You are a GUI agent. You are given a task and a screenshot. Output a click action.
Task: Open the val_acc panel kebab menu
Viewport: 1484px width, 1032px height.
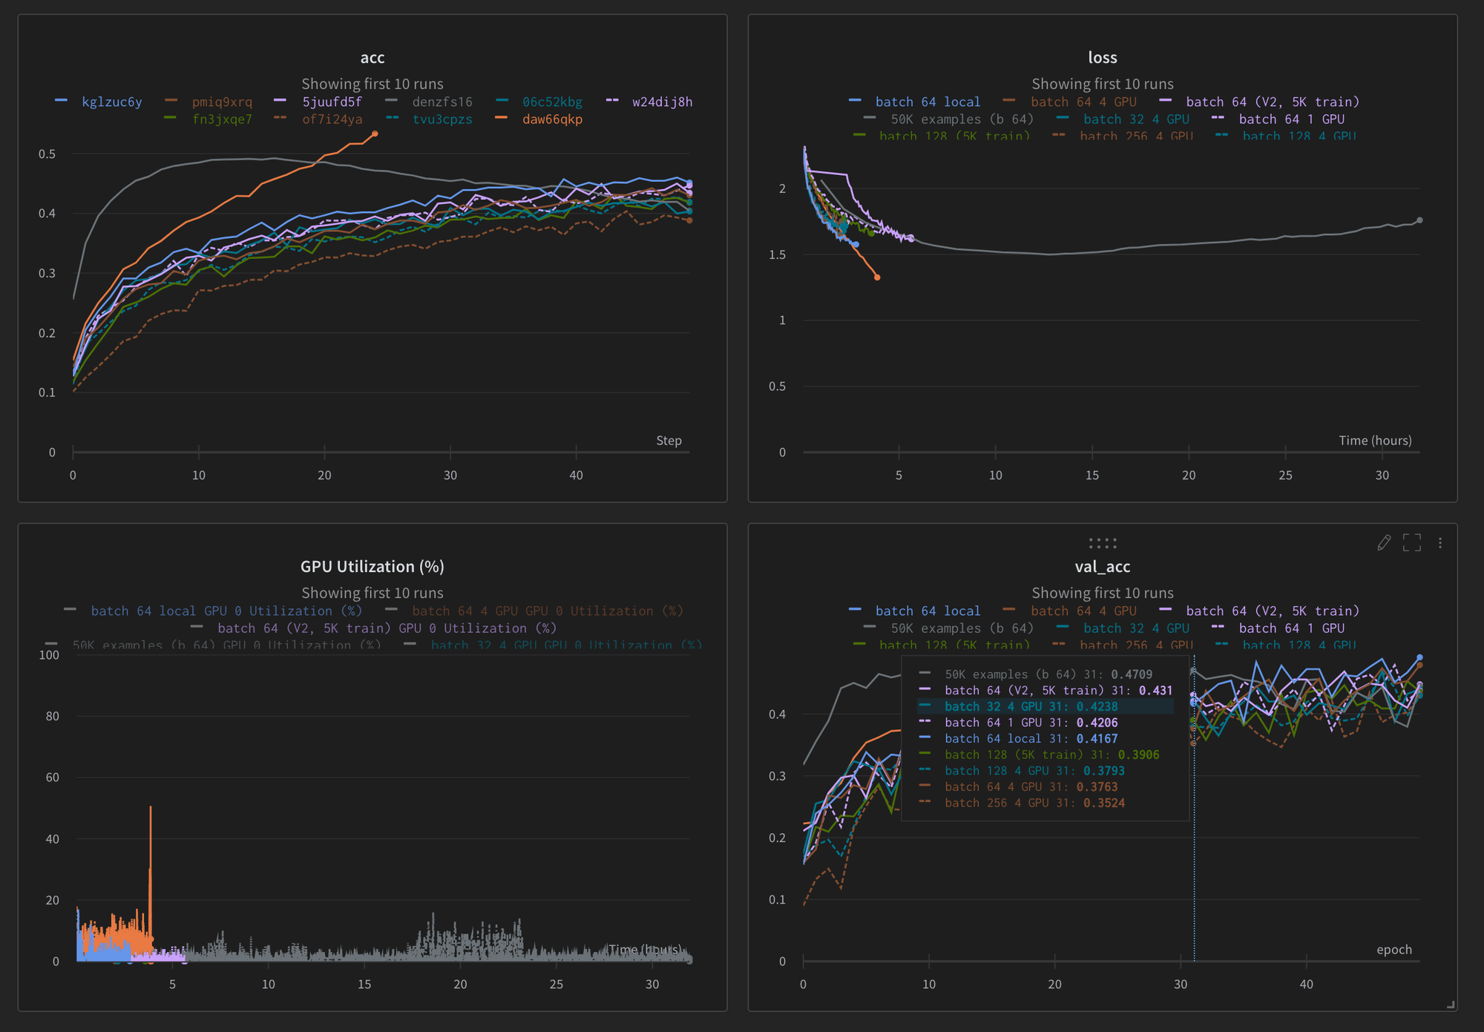(1440, 543)
